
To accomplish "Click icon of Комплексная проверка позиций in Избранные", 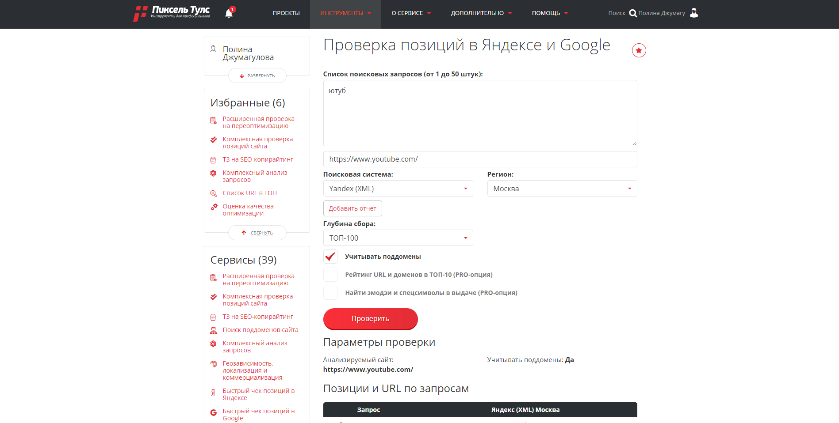I will (213, 140).
